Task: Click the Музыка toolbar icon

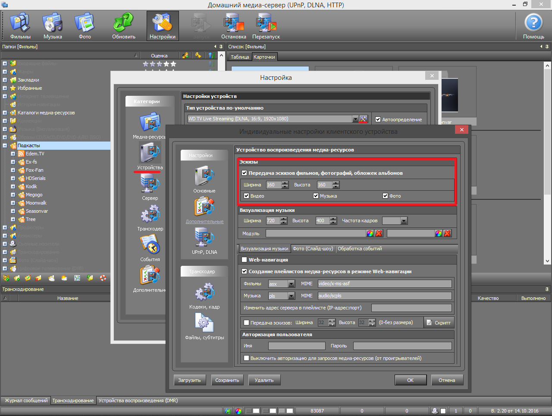Action: click(53, 26)
